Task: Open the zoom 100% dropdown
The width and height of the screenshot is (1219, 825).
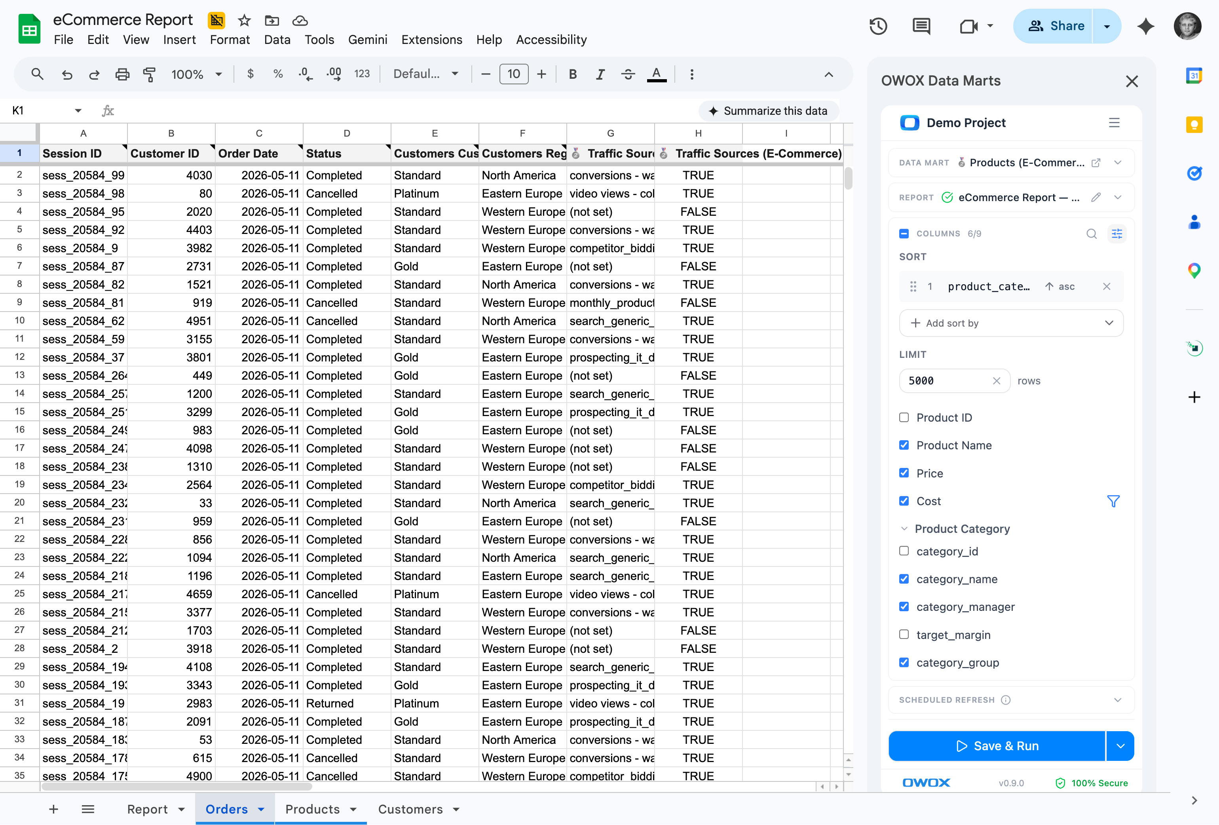Action: tap(196, 74)
